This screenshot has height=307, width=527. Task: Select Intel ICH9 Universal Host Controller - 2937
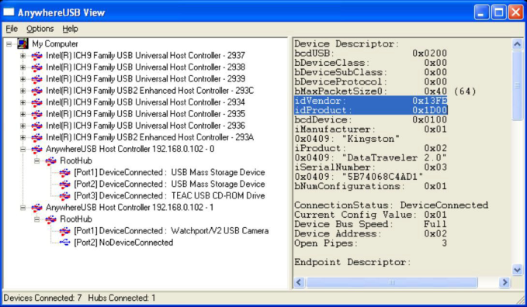coord(146,55)
